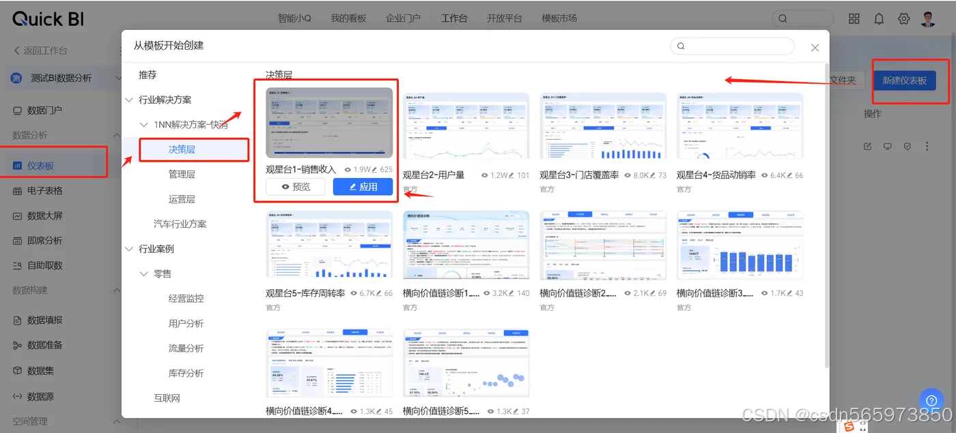956x433 pixels.
Task: Collapse the 行业解决方案 section
Action: [x=129, y=100]
